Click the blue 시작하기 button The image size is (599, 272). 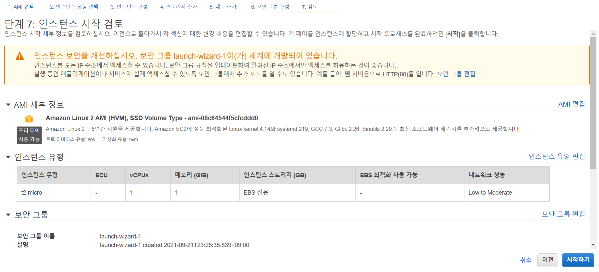[578, 260]
